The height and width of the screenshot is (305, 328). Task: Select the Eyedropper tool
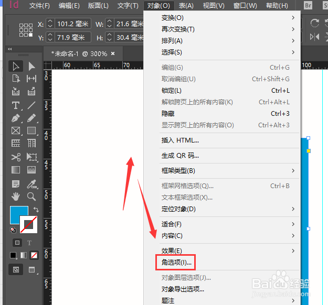tap(31, 184)
